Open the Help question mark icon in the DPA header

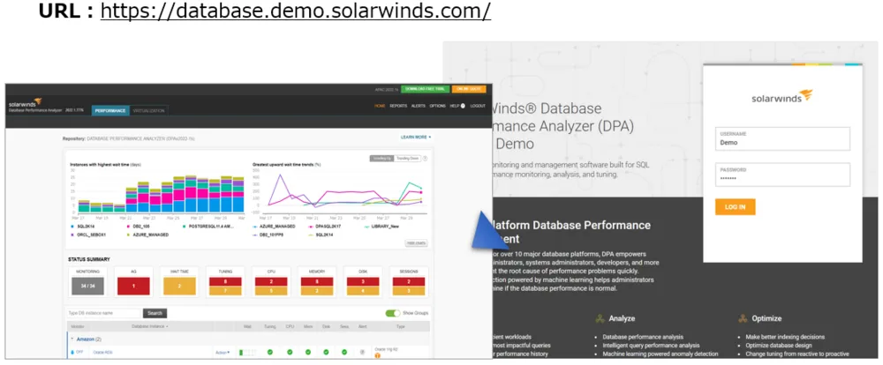[x=463, y=106]
